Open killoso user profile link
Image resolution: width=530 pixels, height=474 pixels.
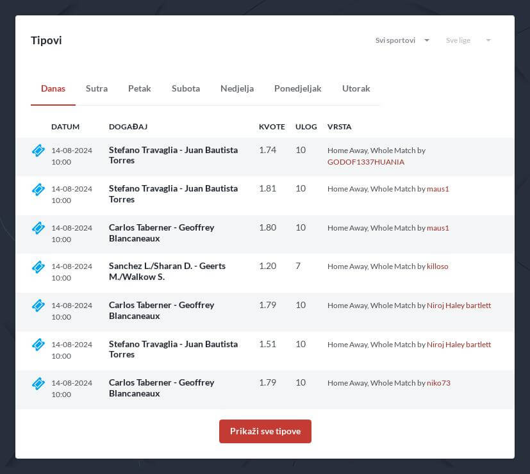click(437, 266)
